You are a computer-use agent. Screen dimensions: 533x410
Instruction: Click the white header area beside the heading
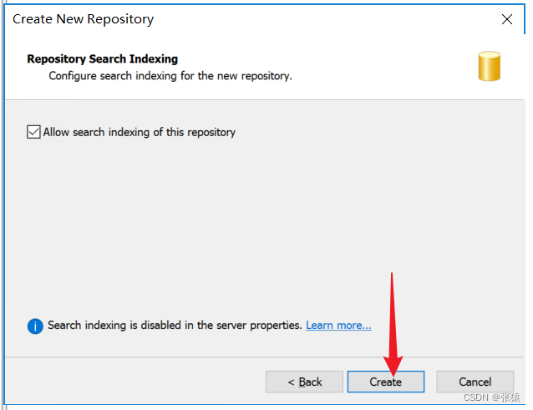point(351,67)
